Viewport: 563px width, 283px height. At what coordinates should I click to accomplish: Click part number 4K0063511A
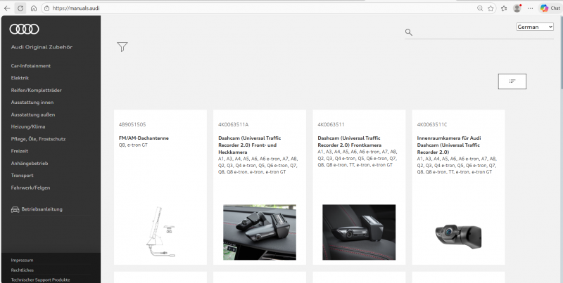pos(233,125)
